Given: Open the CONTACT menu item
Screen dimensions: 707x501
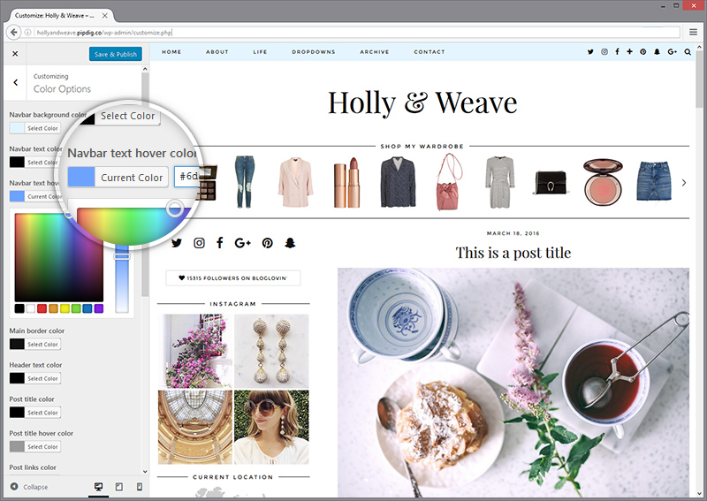Looking at the screenshot, I should [x=430, y=52].
